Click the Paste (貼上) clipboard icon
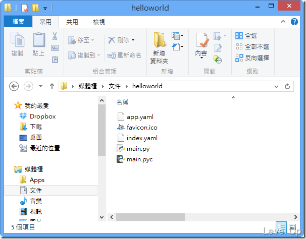306x239 pixels. (x=39, y=39)
